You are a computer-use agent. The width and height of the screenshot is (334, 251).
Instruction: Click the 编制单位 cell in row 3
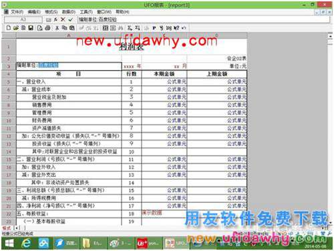(69, 66)
